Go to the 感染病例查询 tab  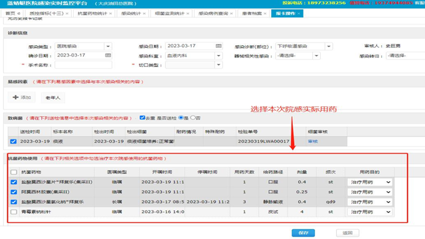click(213, 13)
